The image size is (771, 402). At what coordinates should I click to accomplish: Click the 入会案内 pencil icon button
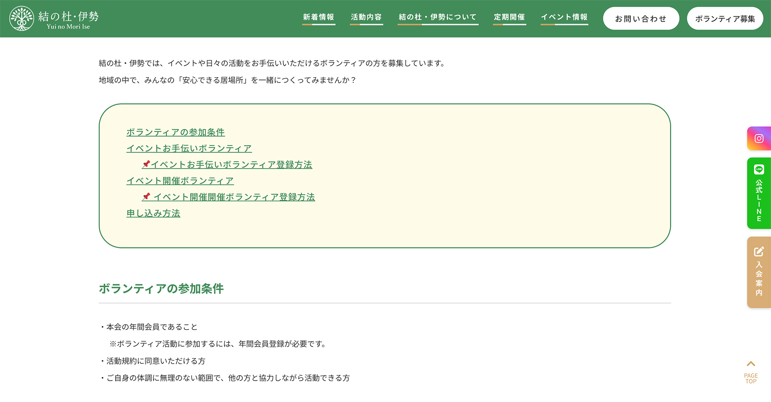click(x=759, y=252)
